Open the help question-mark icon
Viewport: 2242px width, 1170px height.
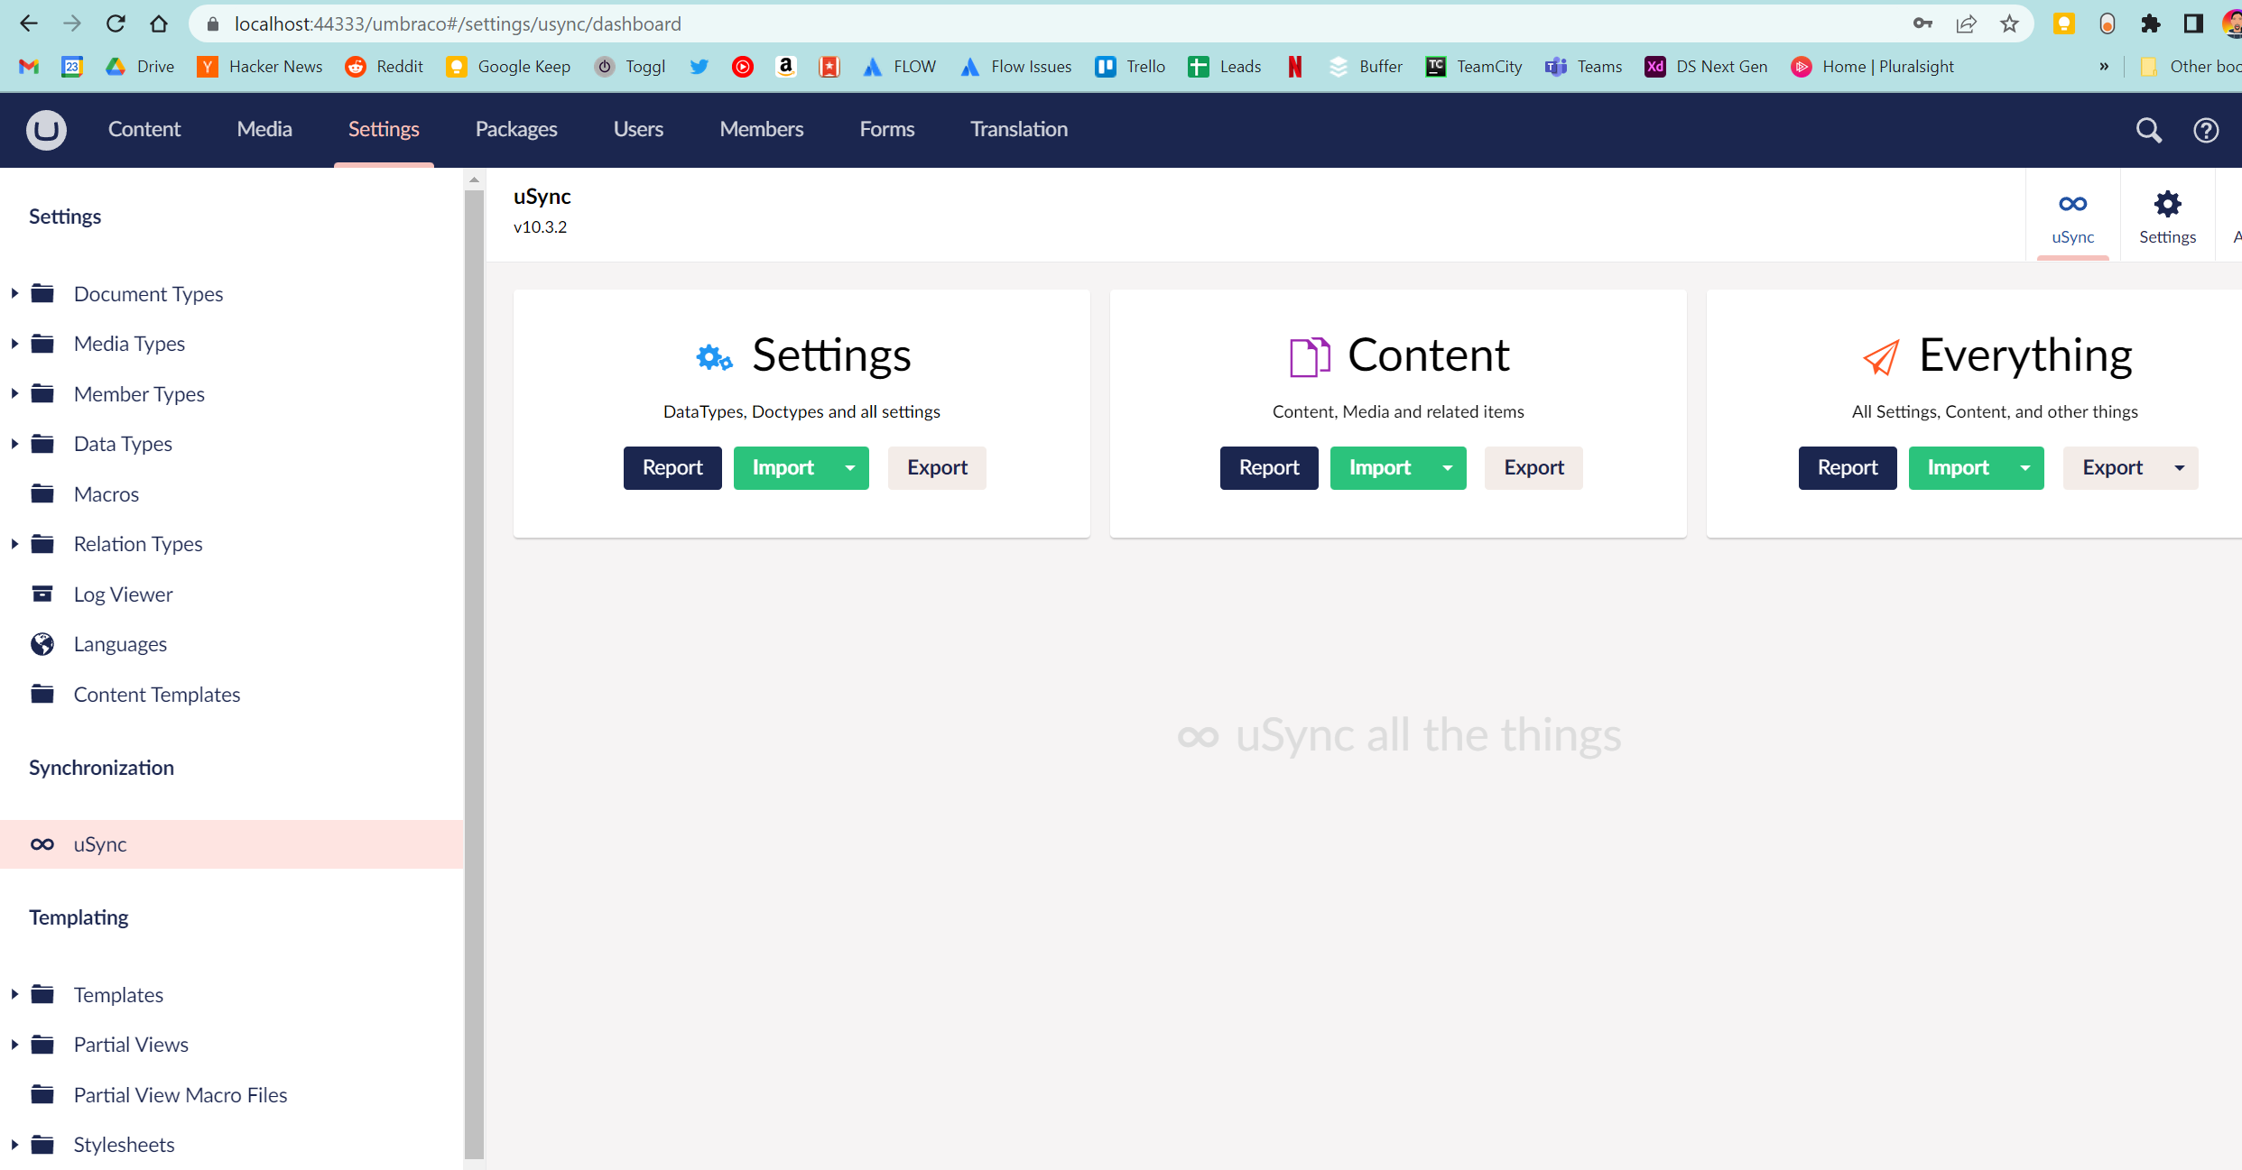tap(2206, 130)
